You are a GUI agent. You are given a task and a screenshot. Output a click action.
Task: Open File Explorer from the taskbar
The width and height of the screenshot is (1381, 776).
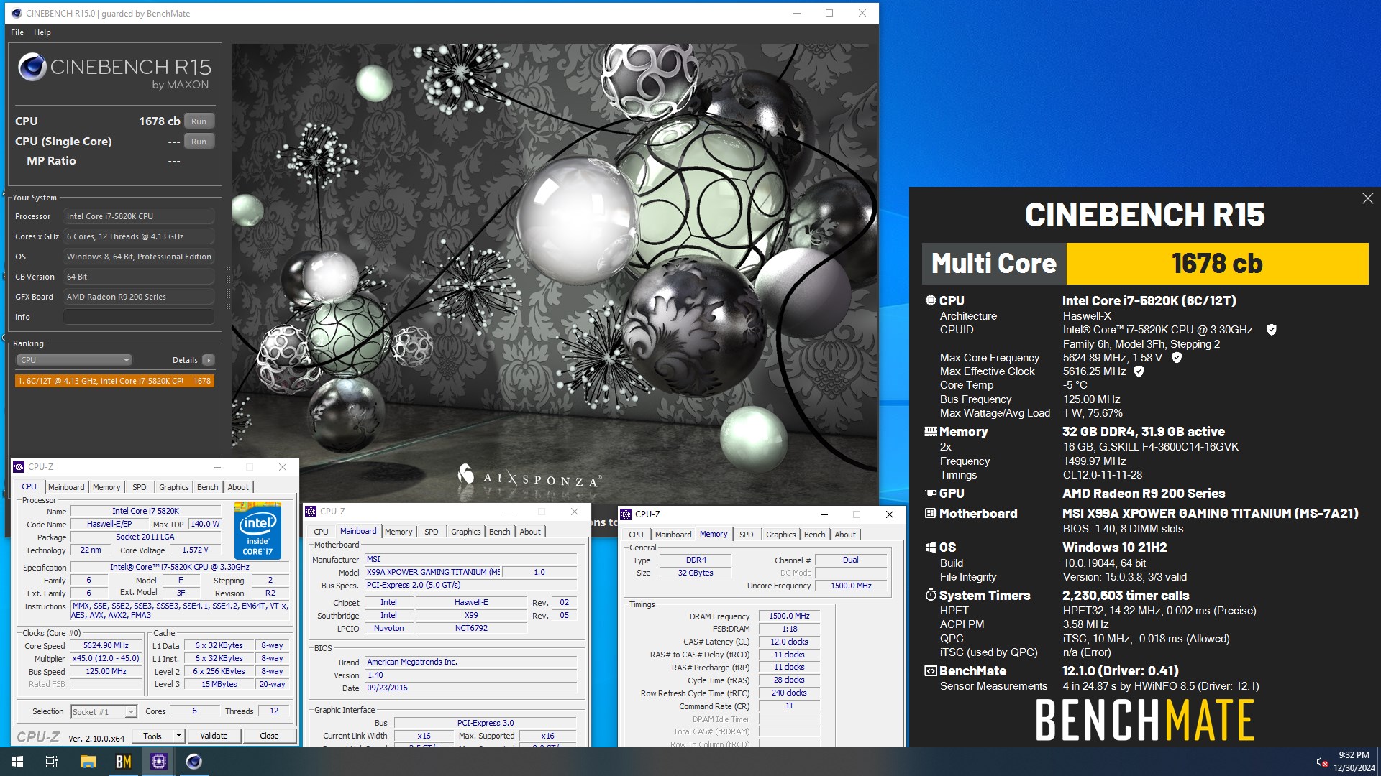(x=88, y=762)
